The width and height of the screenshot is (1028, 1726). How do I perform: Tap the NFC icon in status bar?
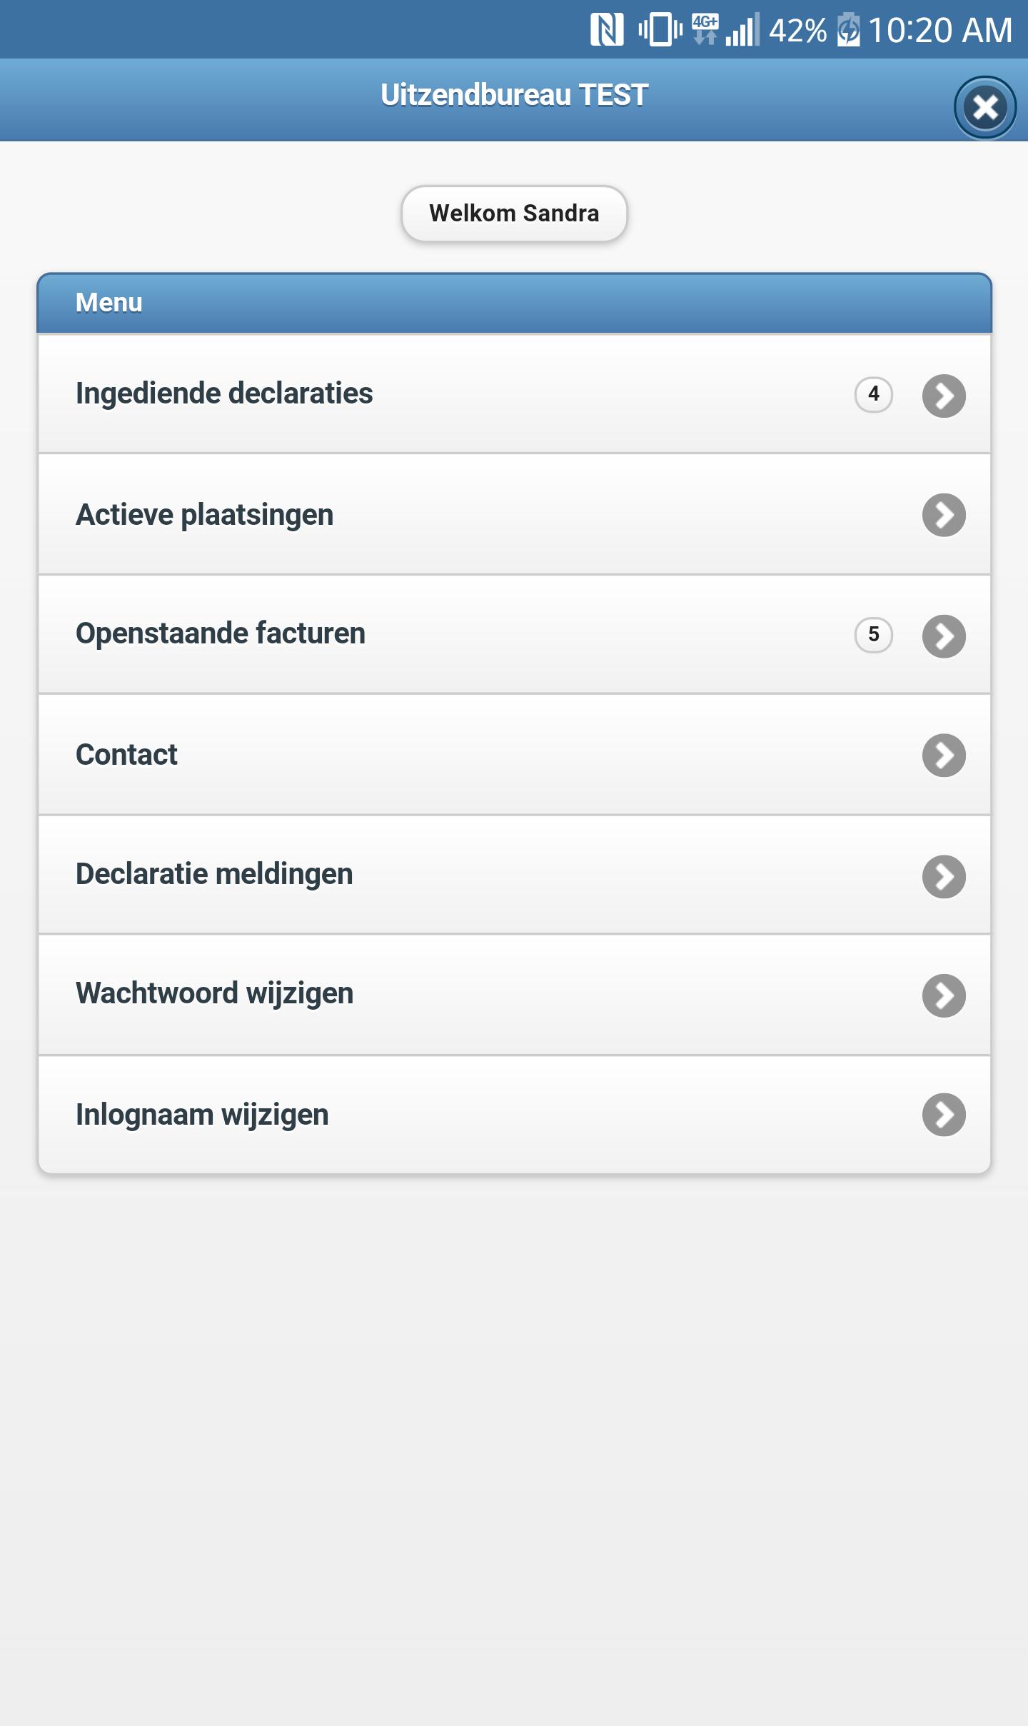point(607,30)
